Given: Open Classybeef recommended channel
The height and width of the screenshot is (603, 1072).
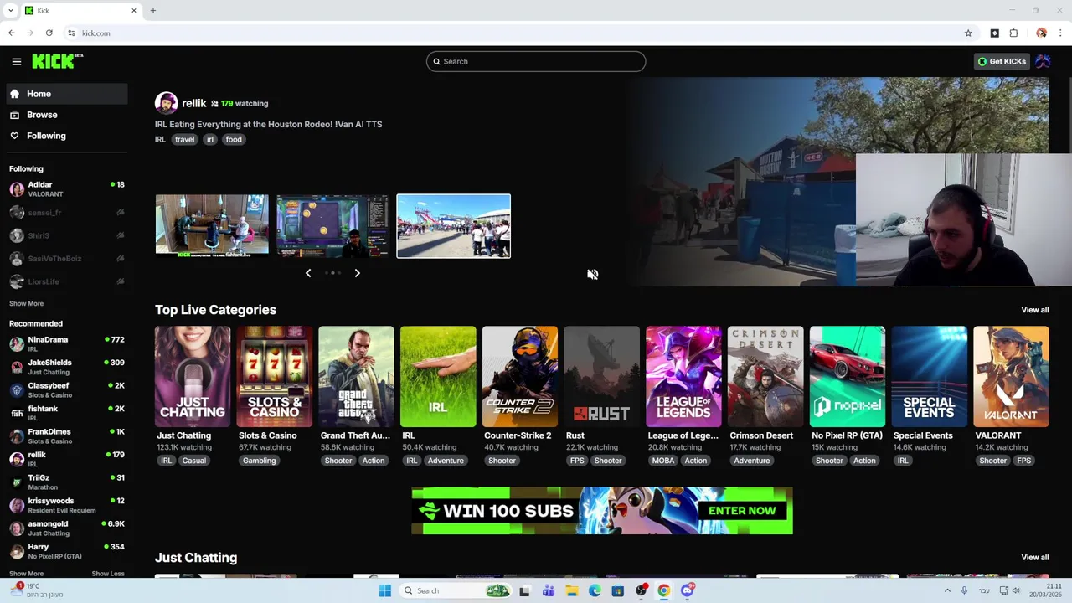Looking at the screenshot, I should (x=67, y=390).
